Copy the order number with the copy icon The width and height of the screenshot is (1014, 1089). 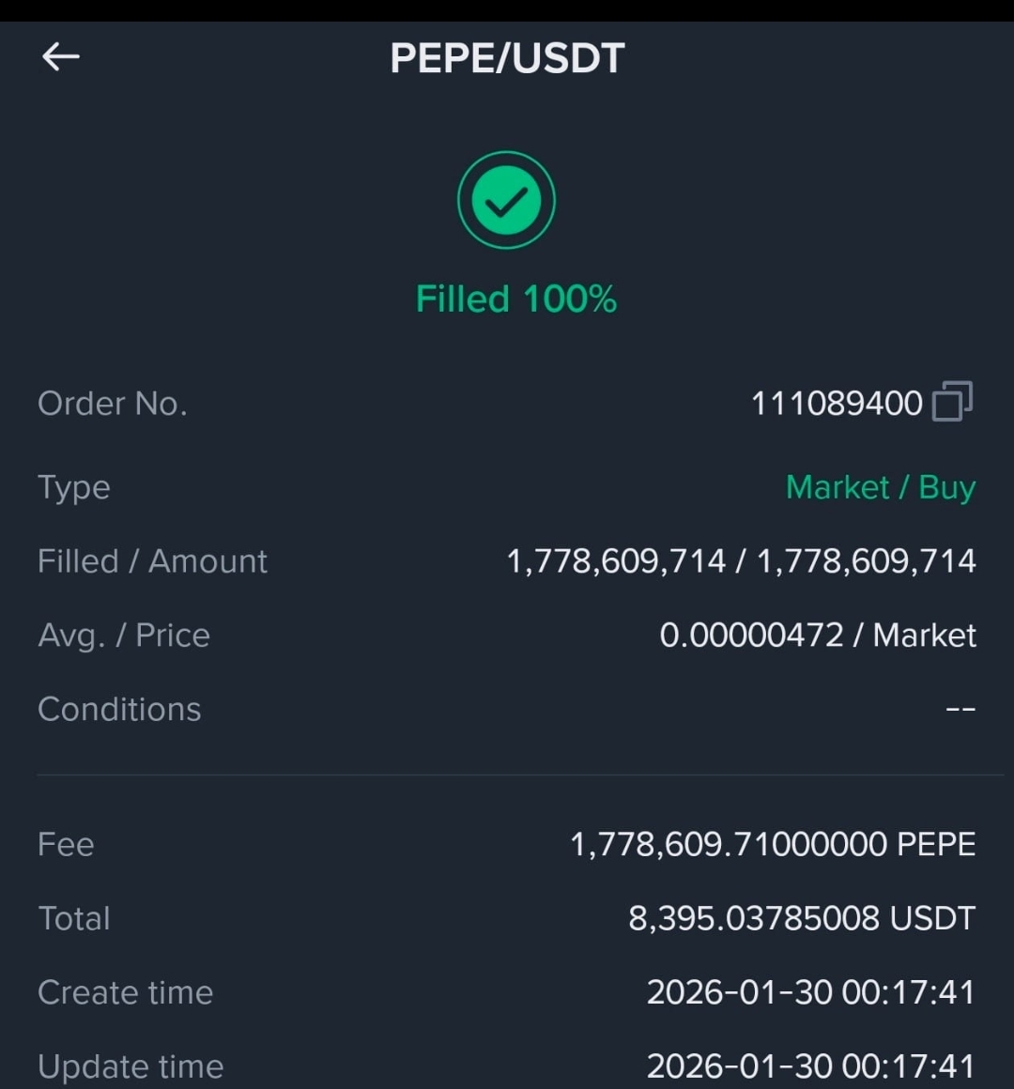pos(952,402)
